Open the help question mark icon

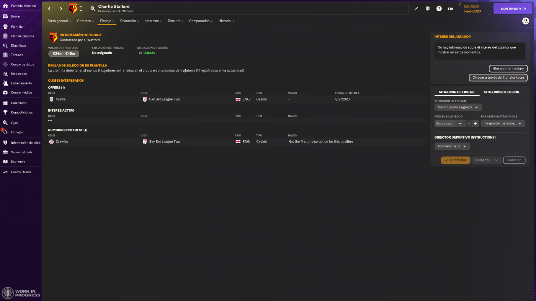coord(439,8)
